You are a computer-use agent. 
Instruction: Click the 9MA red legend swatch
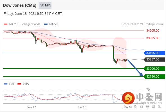coord(19,84)
